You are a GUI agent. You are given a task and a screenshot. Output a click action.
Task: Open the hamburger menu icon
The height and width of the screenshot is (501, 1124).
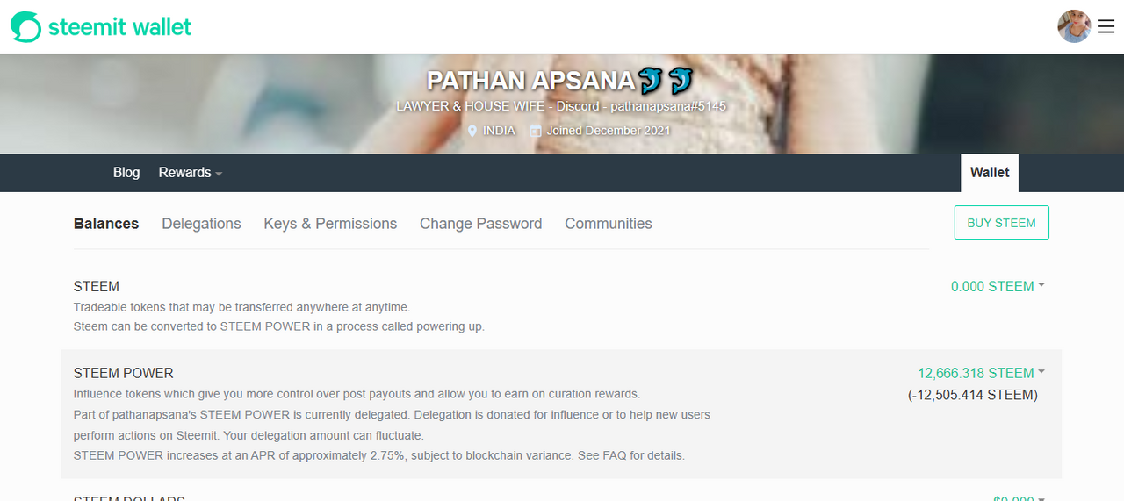coord(1106,26)
